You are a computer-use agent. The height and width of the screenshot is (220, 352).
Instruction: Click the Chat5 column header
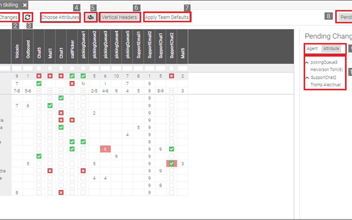tap(39, 47)
